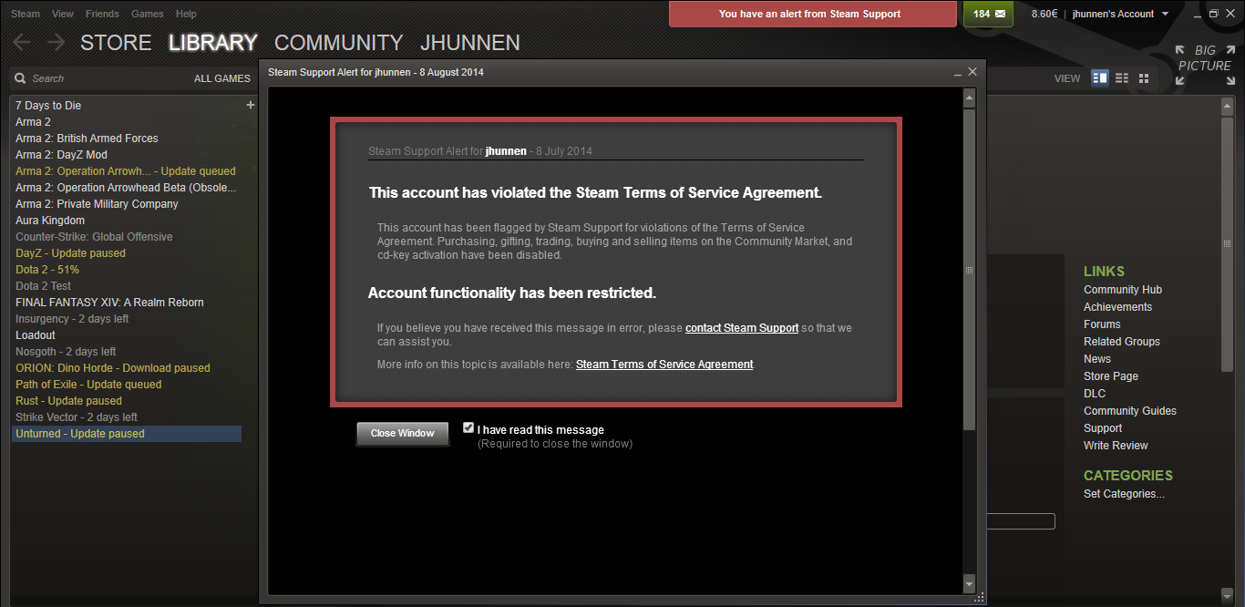This screenshot has height=607, width=1245.
Task: Click the Close Window button
Action: pos(402,433)
